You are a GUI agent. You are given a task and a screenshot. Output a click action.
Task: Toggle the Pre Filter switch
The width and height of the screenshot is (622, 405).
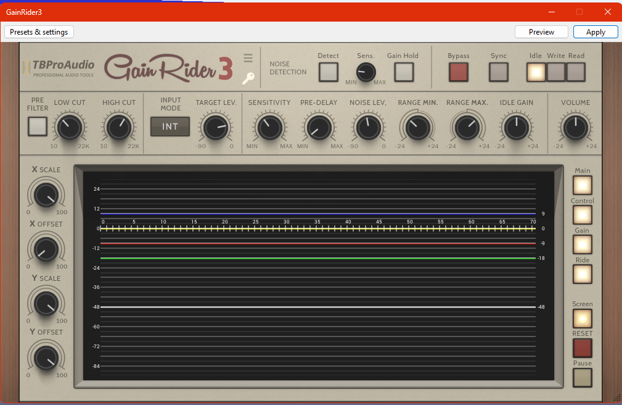pyautogui.click(x=38, y=127)
